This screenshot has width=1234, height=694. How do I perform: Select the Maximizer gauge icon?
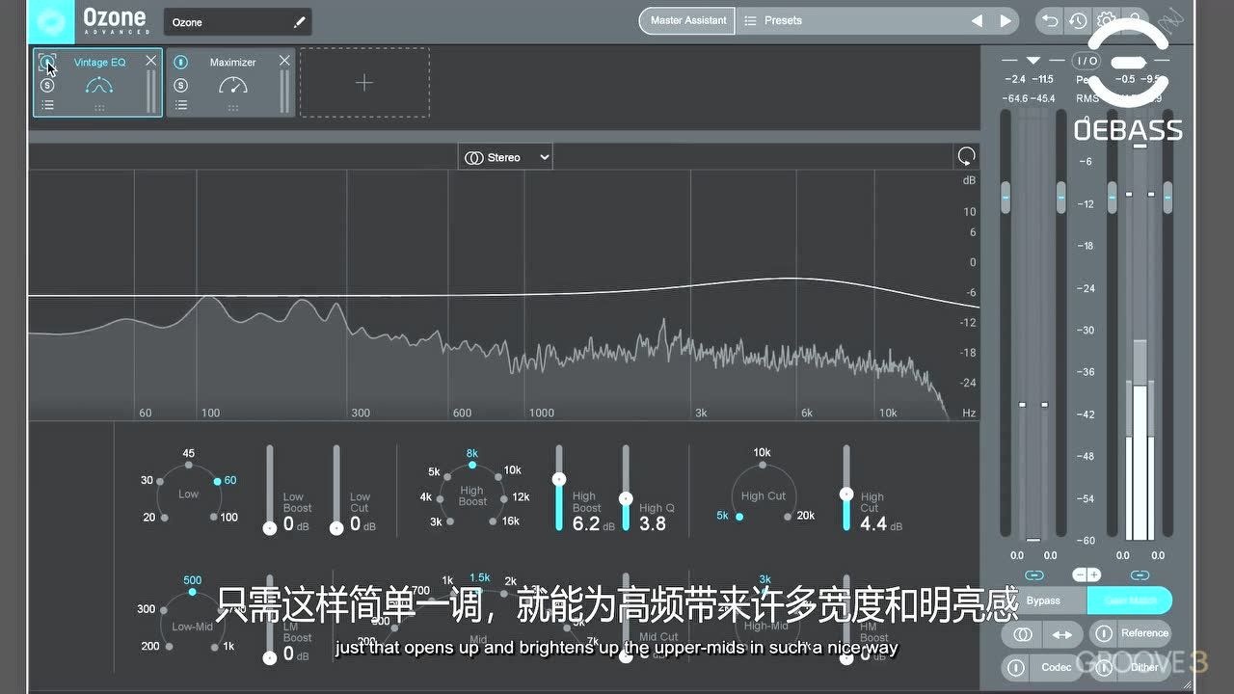pos(232,86)
